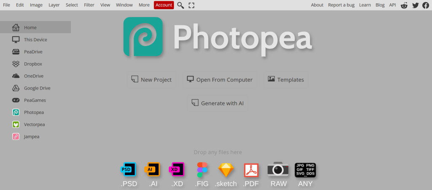
Task: Click the 'Drop any files here' text
Action: tap(218, 152)
